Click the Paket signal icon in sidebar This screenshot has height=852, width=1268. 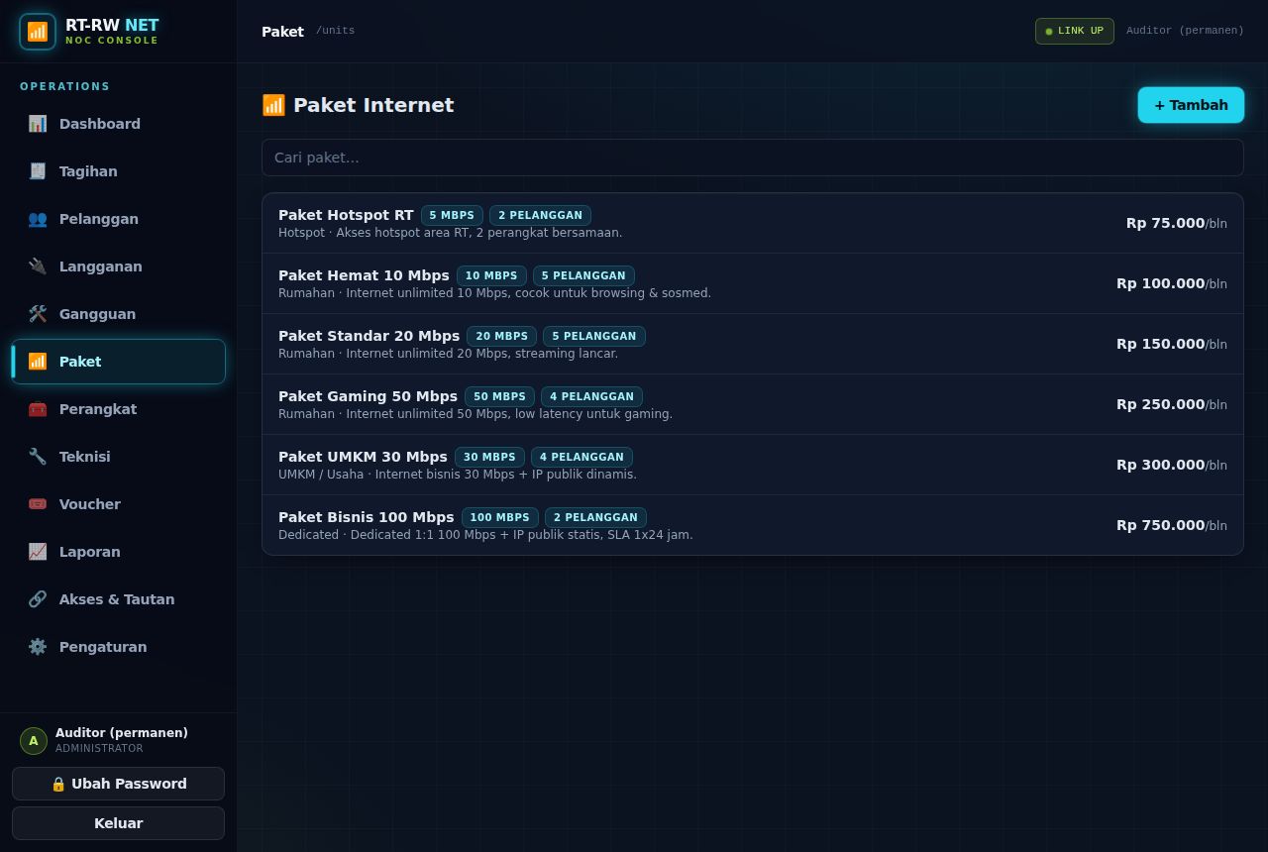coord(38,362)
